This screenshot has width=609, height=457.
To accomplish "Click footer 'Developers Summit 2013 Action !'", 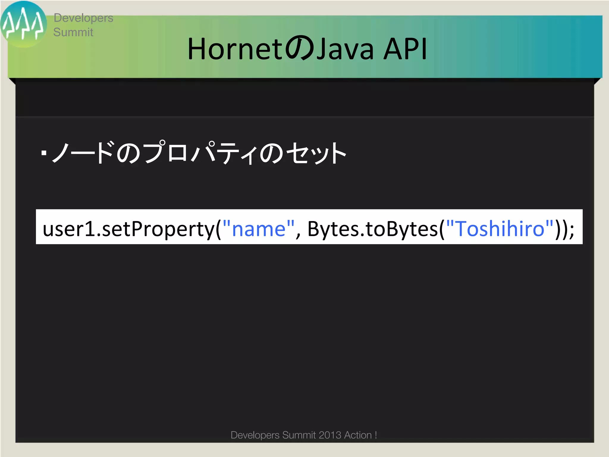I will [304, 435].
